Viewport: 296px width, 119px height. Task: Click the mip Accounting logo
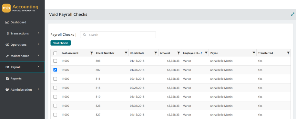tap(20, 8)
